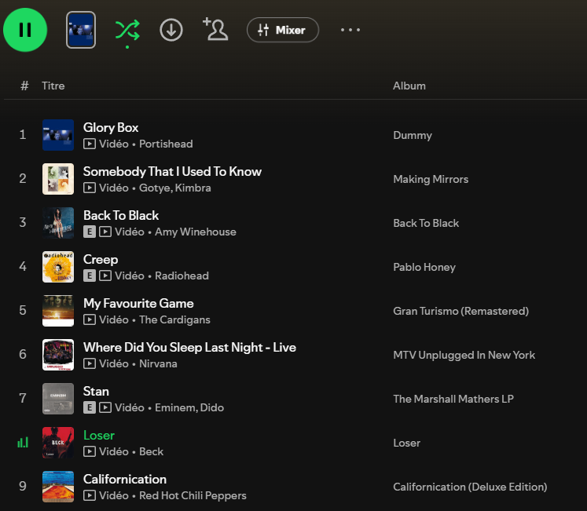Image resolution: width=587 pixels, height=511 pixels.
Task: Invite collaborators to the playlist
Action: coord(215,29)
